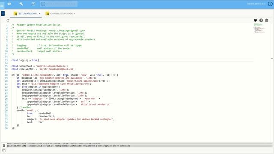Open the blue scripts sidebar panel button
274x154 pixels.
pyautogui.click(x=3, y=13)
